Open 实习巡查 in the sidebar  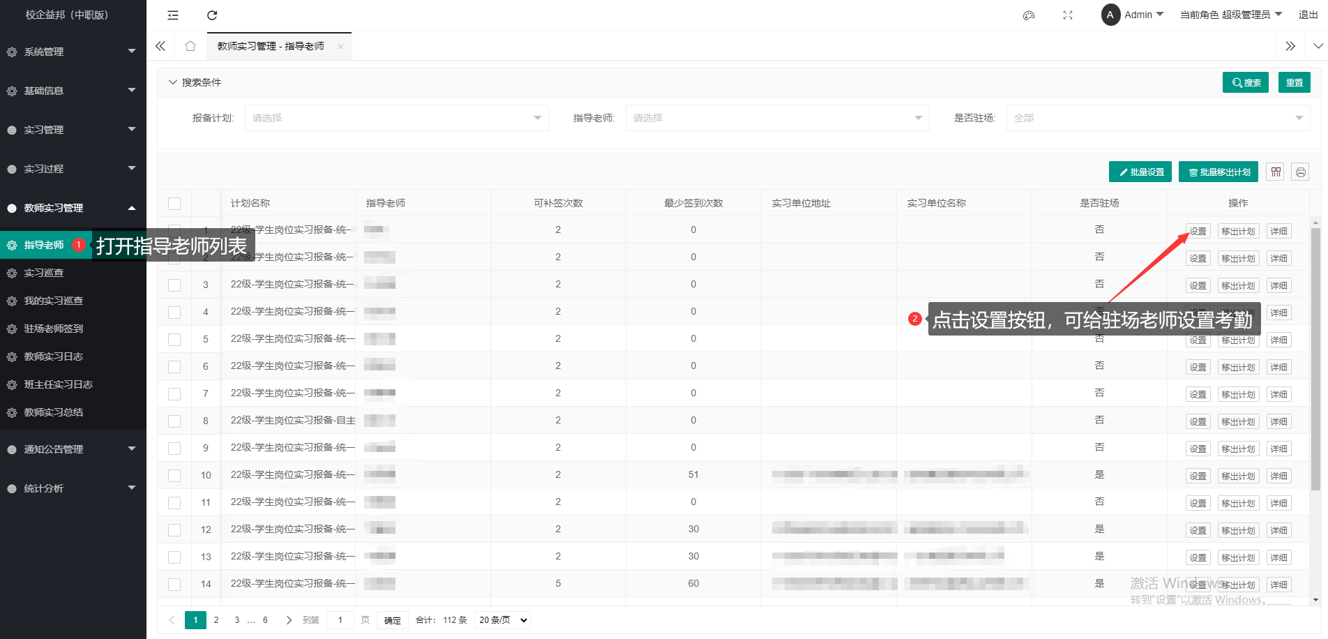pos(44,273)
